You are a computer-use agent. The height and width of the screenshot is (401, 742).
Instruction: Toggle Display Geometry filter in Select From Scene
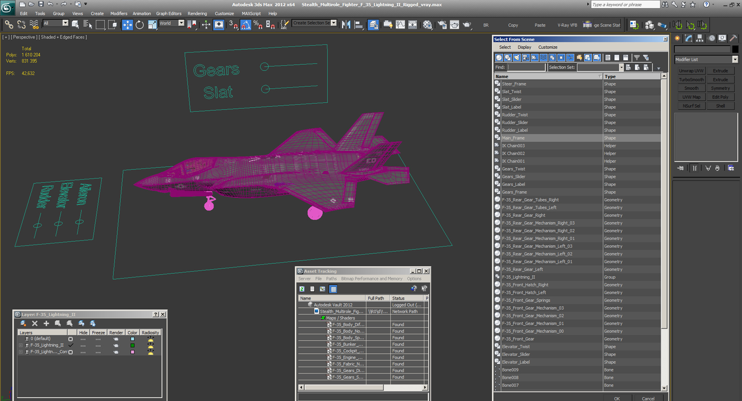[499, 58]
